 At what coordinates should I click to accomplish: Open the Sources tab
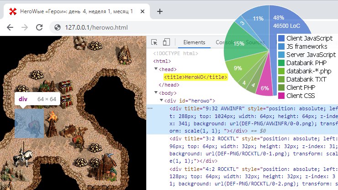click(x=255, y=42)
